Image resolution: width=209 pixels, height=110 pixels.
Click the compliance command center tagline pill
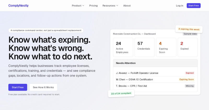pos(46,30)
